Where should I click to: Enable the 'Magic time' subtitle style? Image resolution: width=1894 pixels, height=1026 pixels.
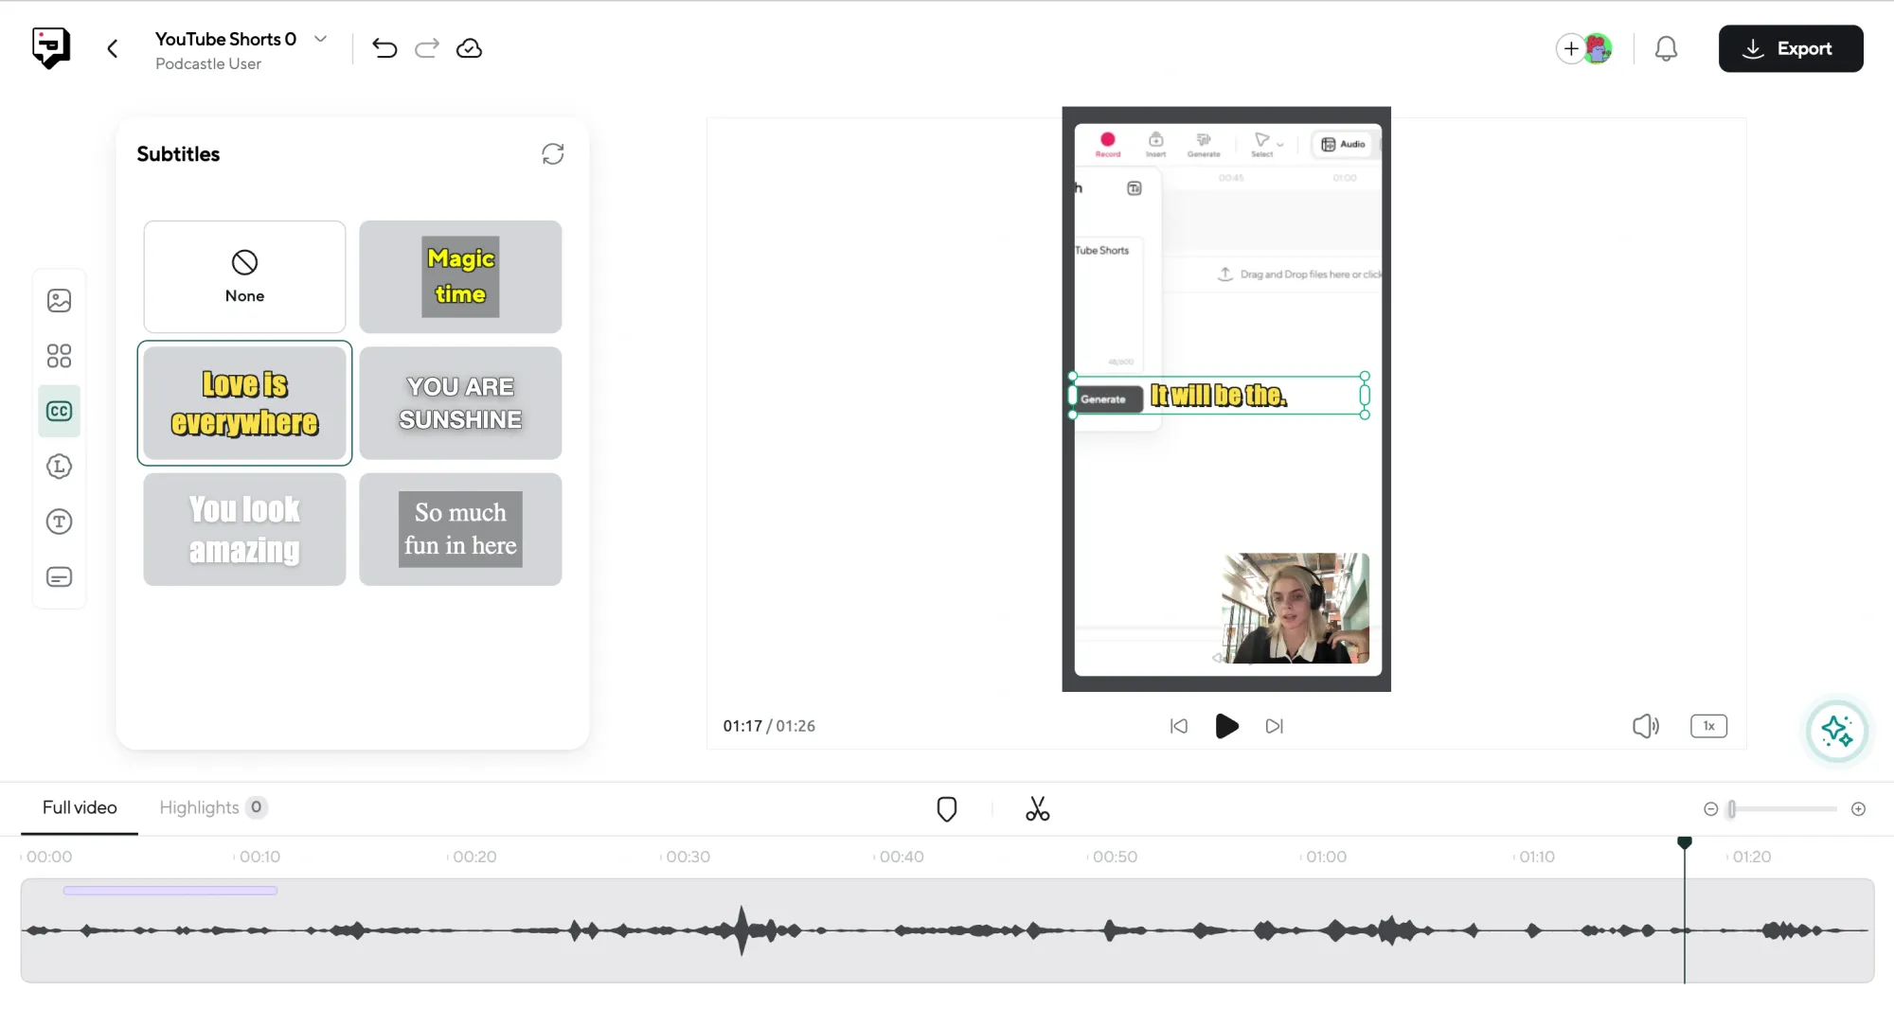460,275
